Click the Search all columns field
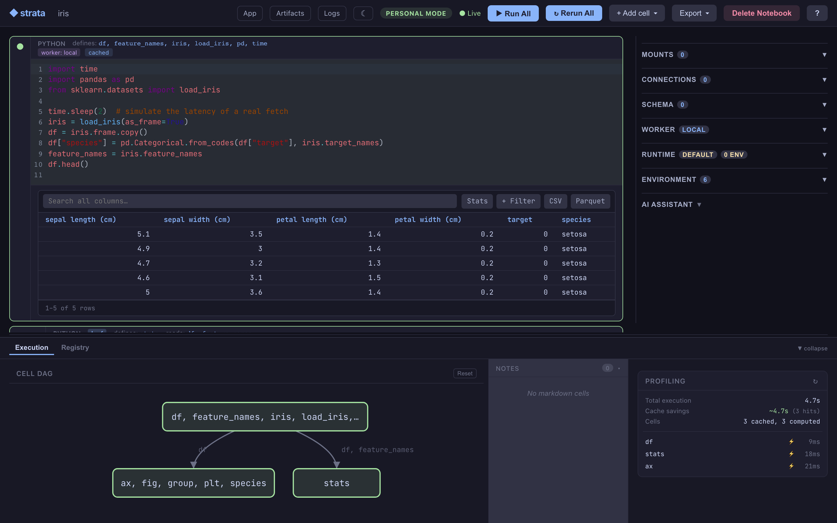Screen dimensions: 837x523 point(250,201)
